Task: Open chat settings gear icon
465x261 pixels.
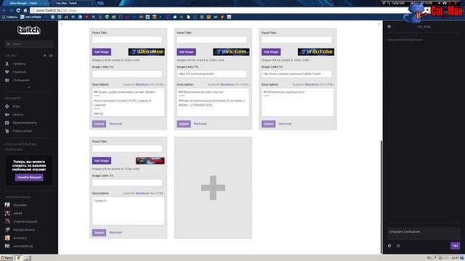Action: [389, 246]
